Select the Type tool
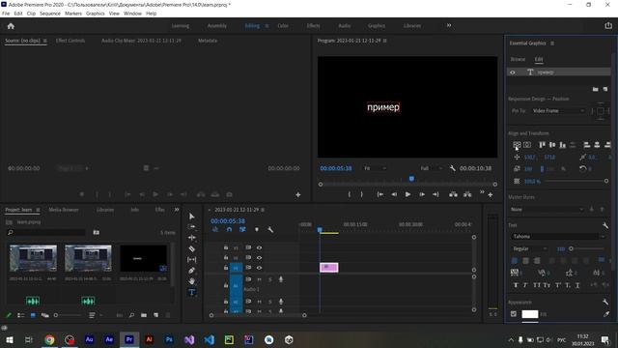This screenshot has height=348, width=618. (x=191, y=292)
